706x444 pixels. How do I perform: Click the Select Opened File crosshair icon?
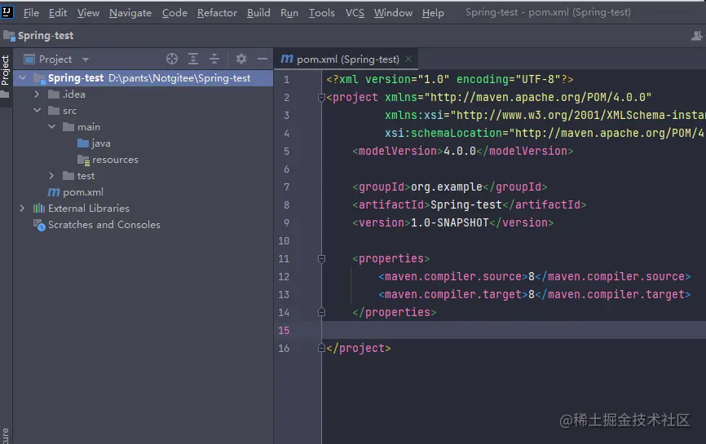tap(172, 59)
